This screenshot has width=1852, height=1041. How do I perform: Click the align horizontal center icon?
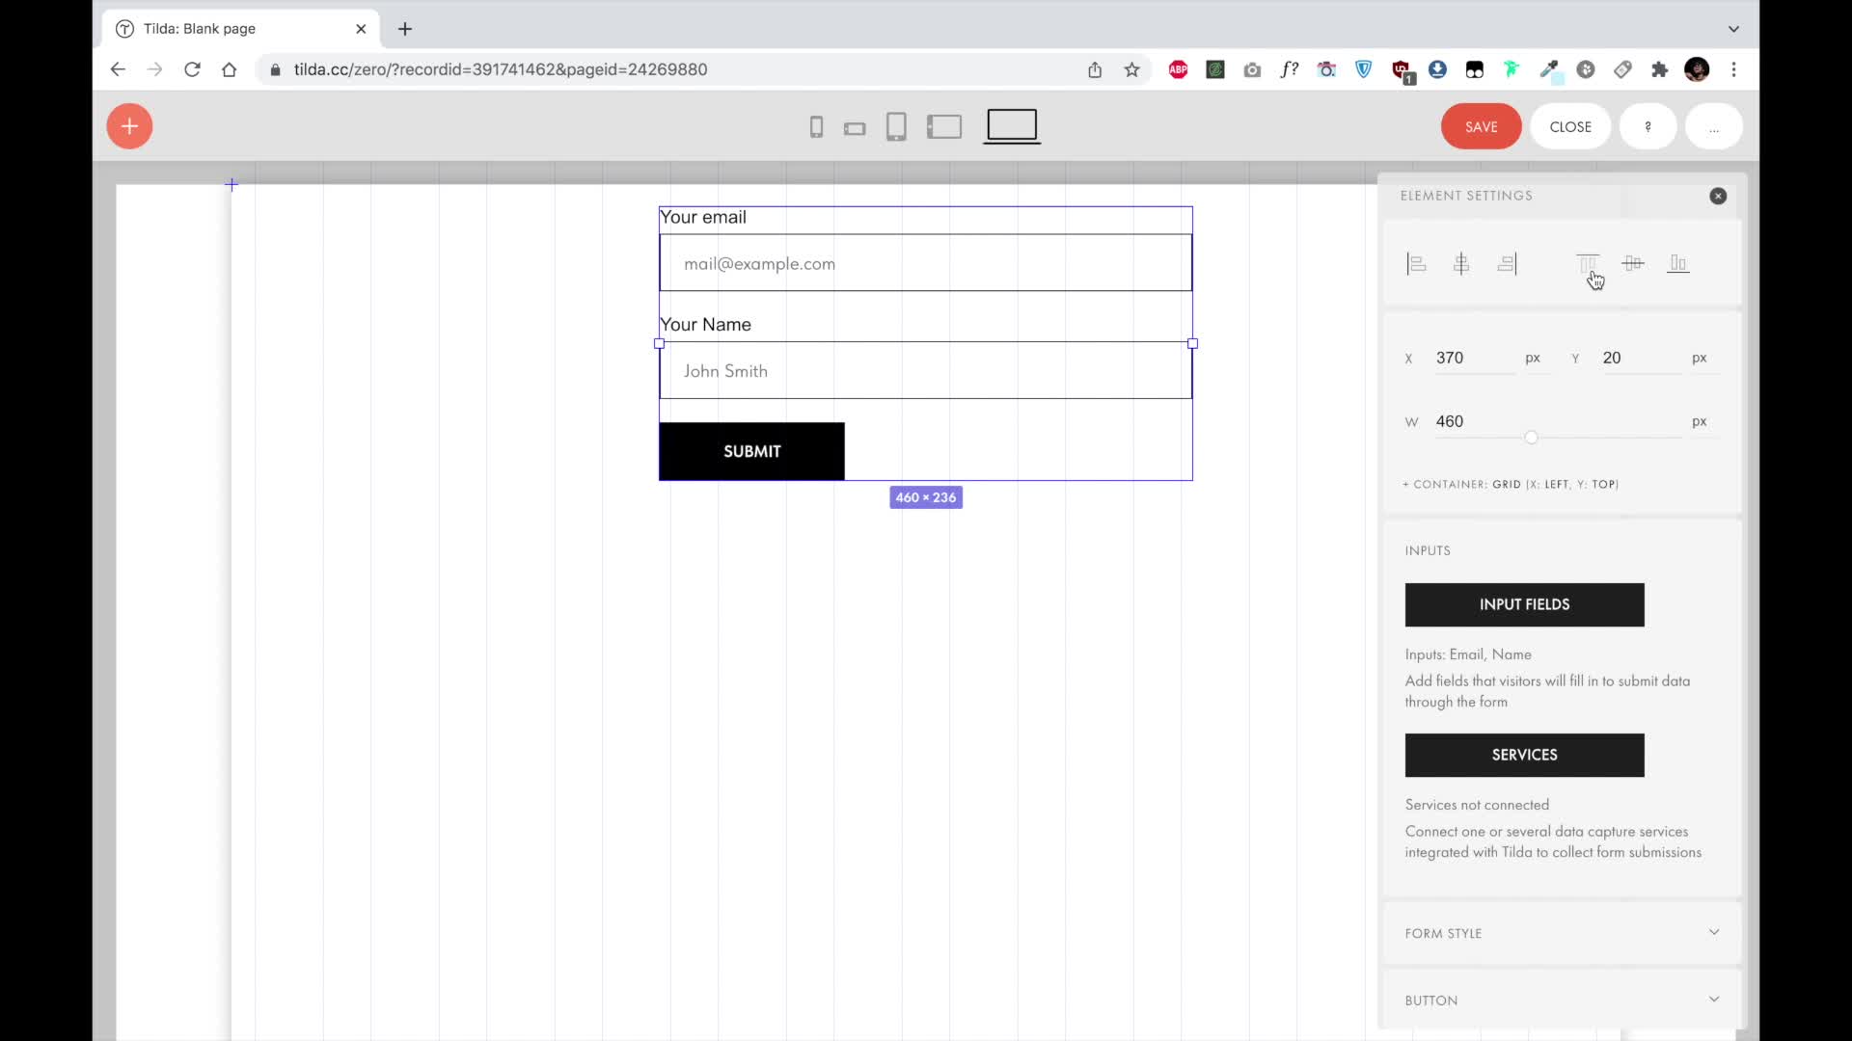(1461, 263)
